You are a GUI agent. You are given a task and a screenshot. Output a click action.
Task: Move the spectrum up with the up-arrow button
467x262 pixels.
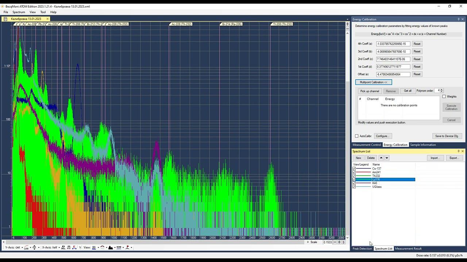381,158
